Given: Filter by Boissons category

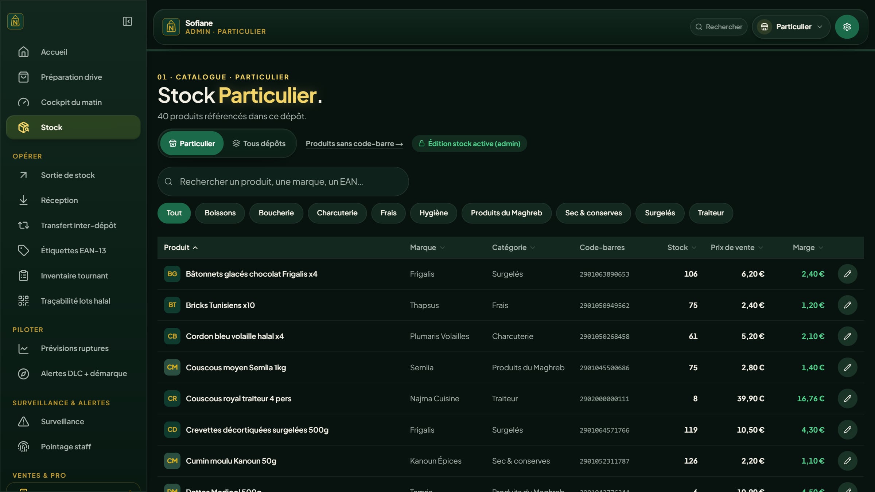Looking at the screenshot, I should coord(220,213).
